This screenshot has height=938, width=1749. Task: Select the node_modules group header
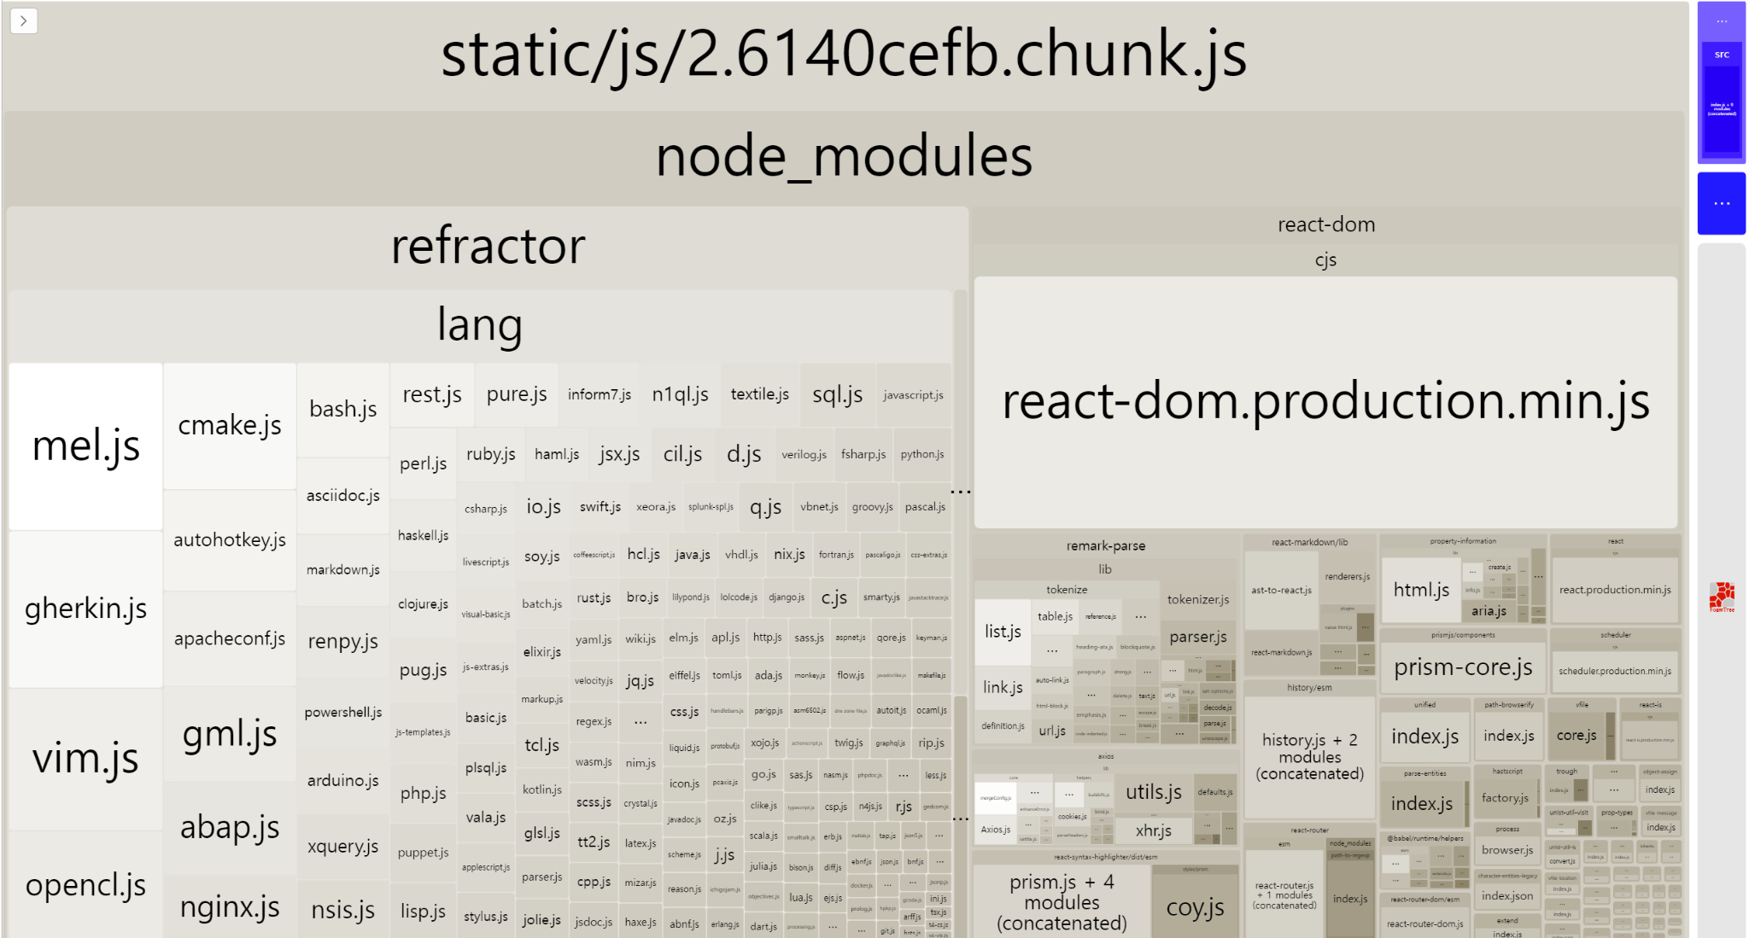pos(844,157)
